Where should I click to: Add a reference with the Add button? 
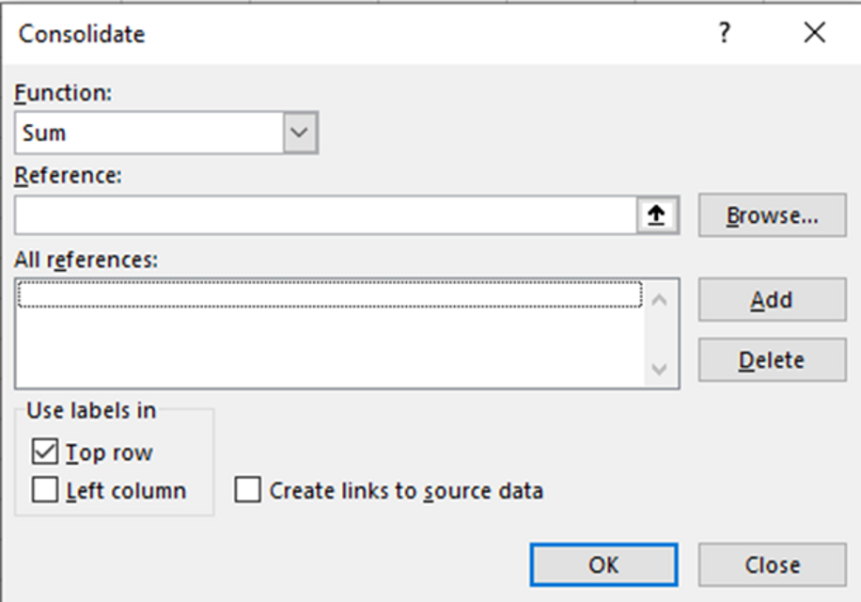click(771, 299)
